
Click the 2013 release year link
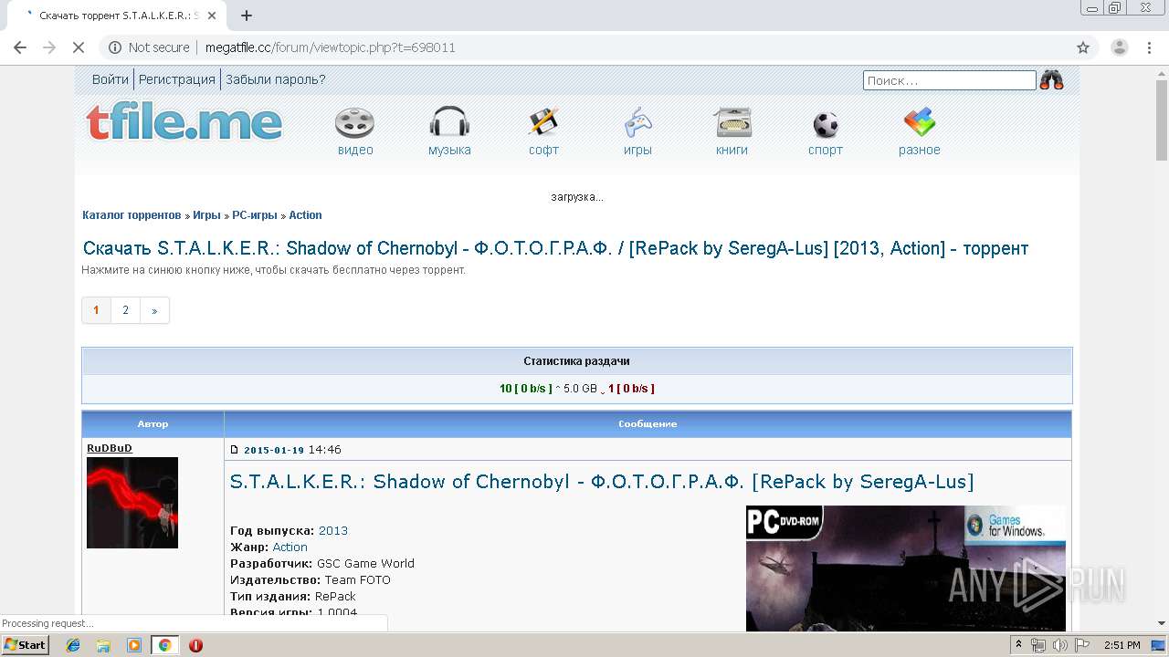[x=333, y=531]
